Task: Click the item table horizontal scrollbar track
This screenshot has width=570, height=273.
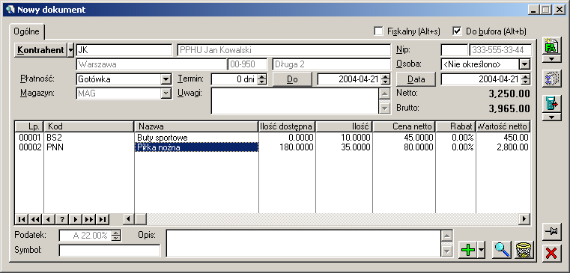Action: click(x=333, y=219)
